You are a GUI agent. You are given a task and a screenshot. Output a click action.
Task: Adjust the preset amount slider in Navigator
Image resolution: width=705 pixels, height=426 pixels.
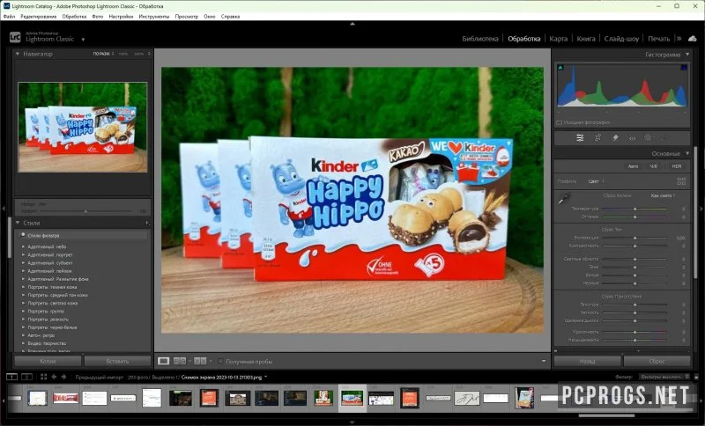click(x=85, y=211)
